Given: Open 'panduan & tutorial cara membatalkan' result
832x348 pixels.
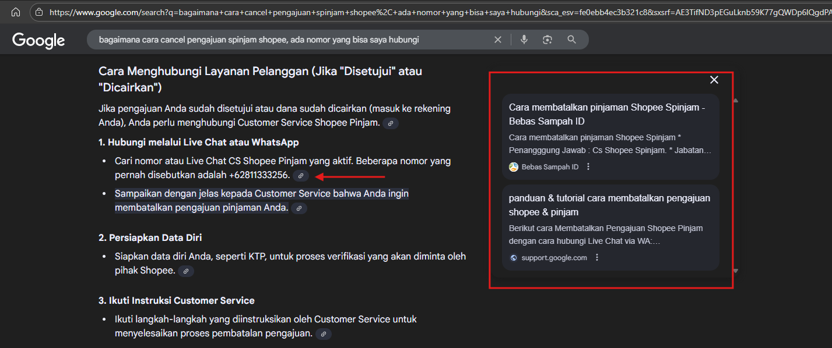Looking at the screenshot, I should [609, 205].
